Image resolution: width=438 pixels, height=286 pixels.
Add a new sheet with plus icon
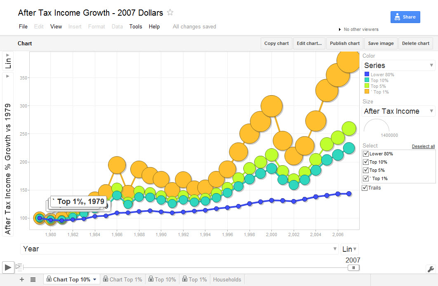(22, 279)
